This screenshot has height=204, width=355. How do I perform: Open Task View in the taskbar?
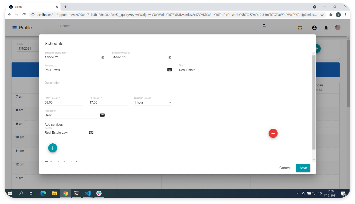tap(32, 193)
